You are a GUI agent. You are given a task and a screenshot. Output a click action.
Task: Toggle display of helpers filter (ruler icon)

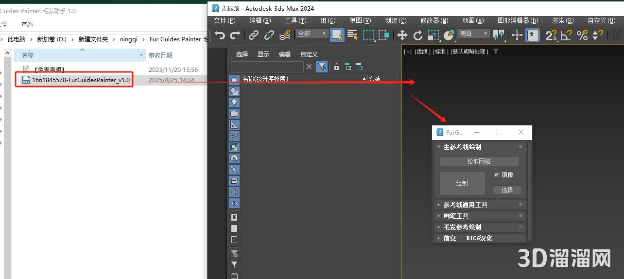[x=234, y=125]
